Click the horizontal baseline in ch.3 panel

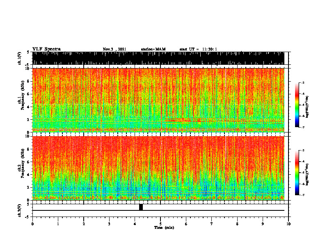click(158, 210)
